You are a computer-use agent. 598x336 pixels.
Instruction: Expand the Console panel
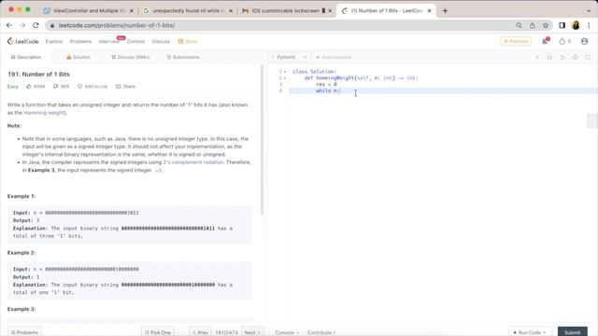tap(287, 332)
